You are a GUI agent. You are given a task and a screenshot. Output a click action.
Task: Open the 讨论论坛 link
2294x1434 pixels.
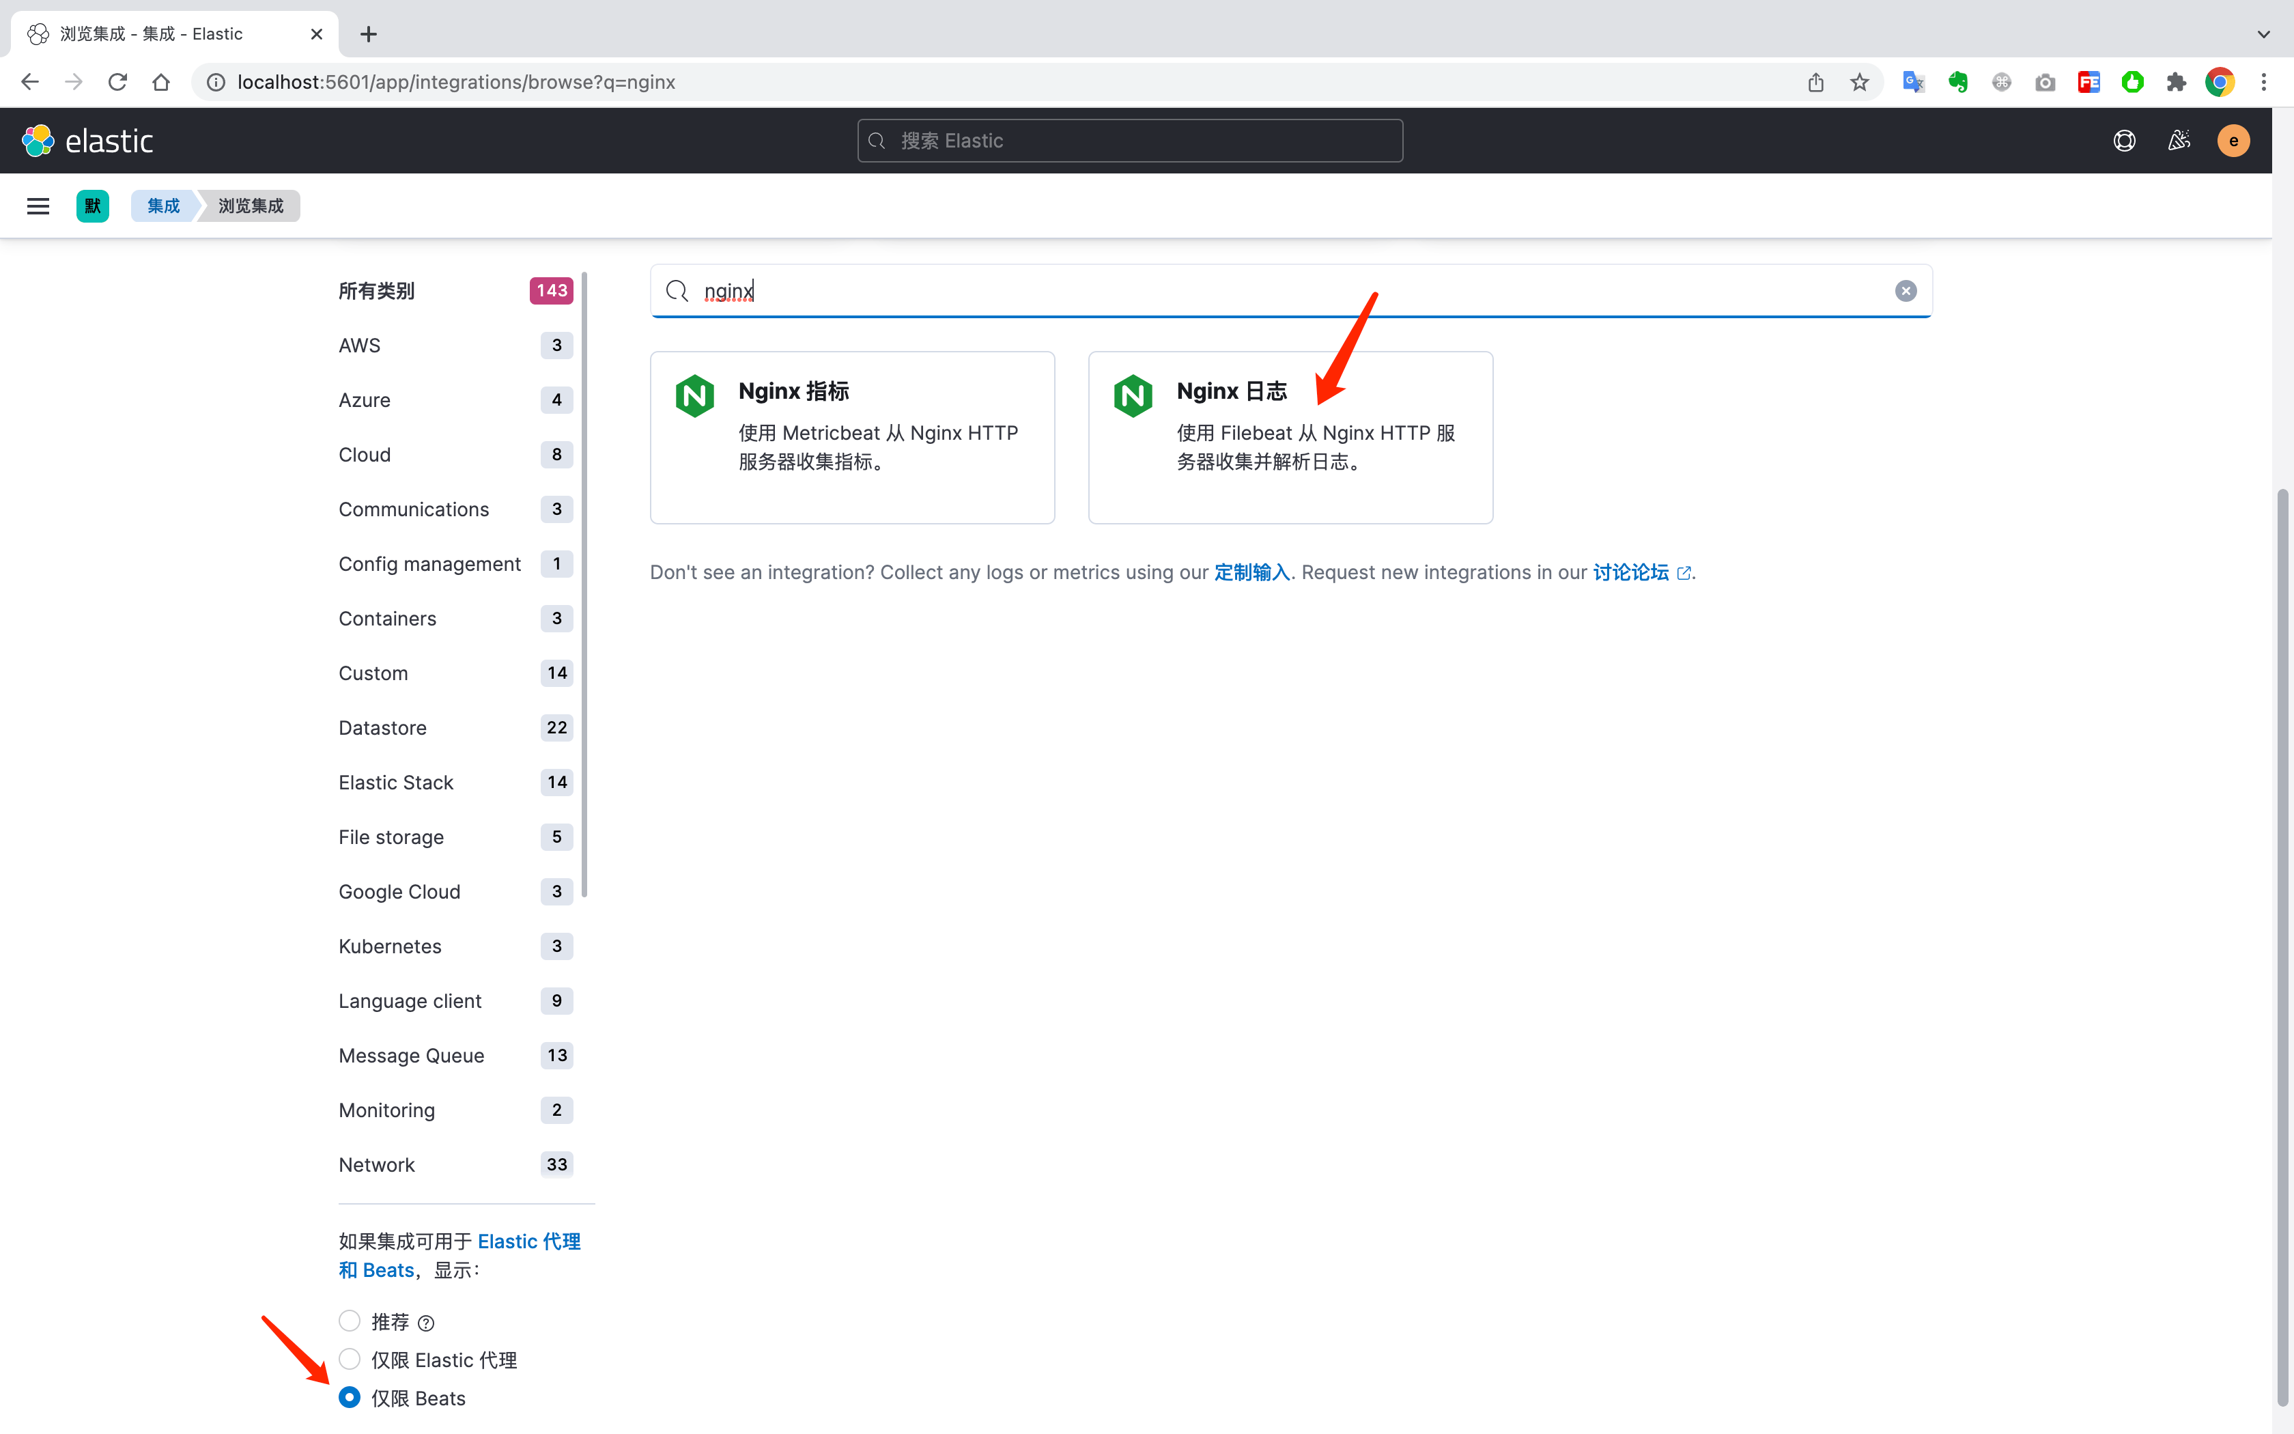(x=1642, y=573)
